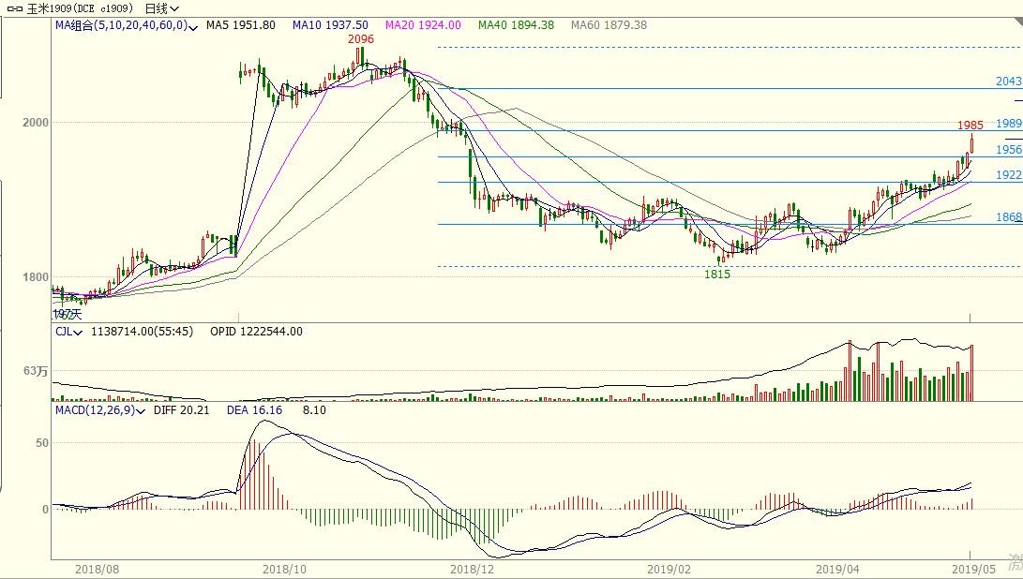Click the 2043 retracement level label
Viewport: 1023px width, 579px height.
[x=1008, y=82]
